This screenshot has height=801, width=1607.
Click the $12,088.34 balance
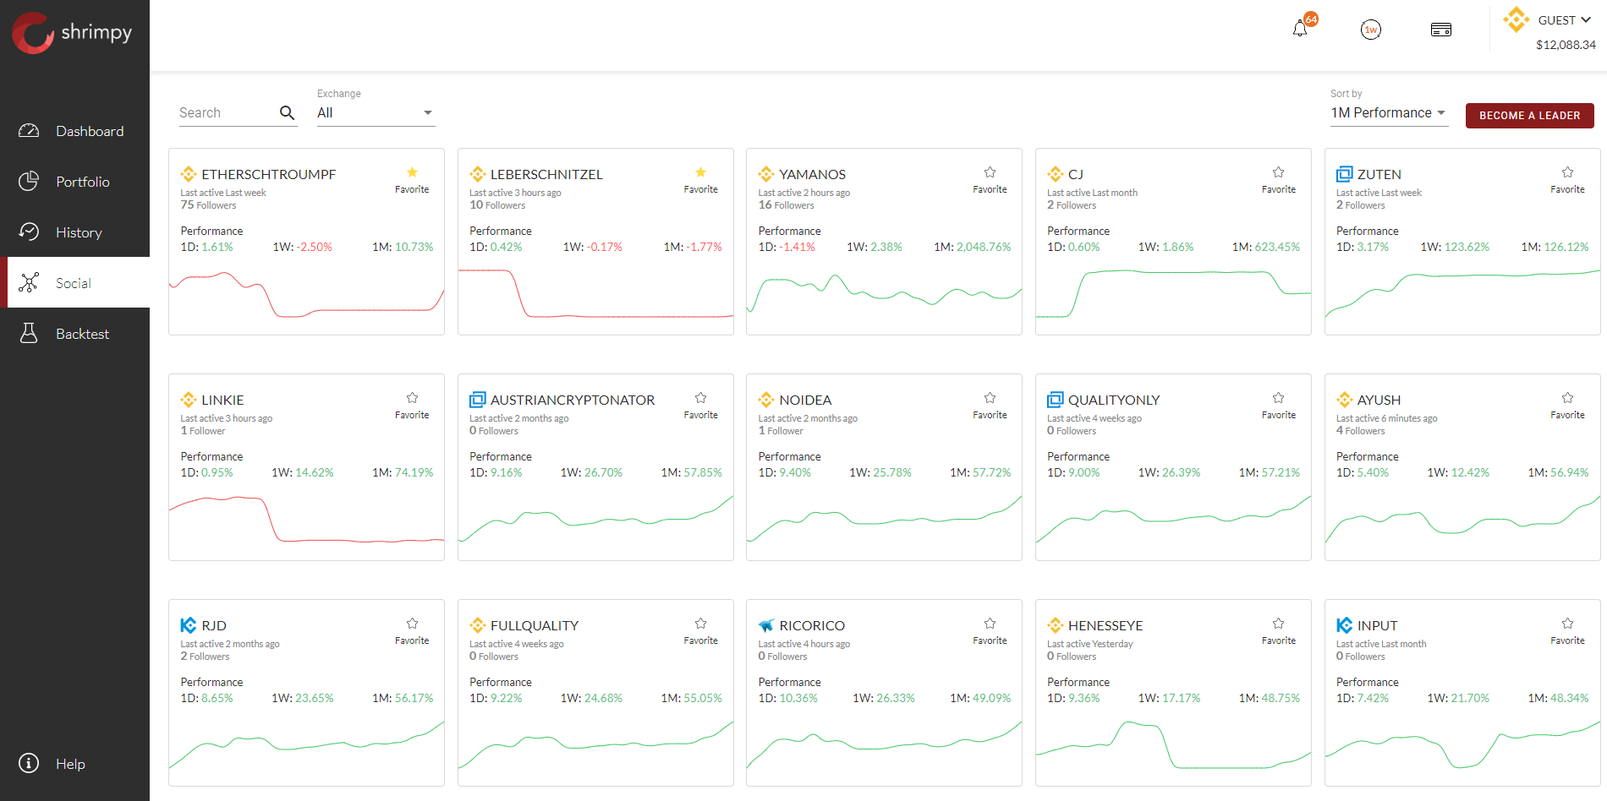pos(1566,45)
